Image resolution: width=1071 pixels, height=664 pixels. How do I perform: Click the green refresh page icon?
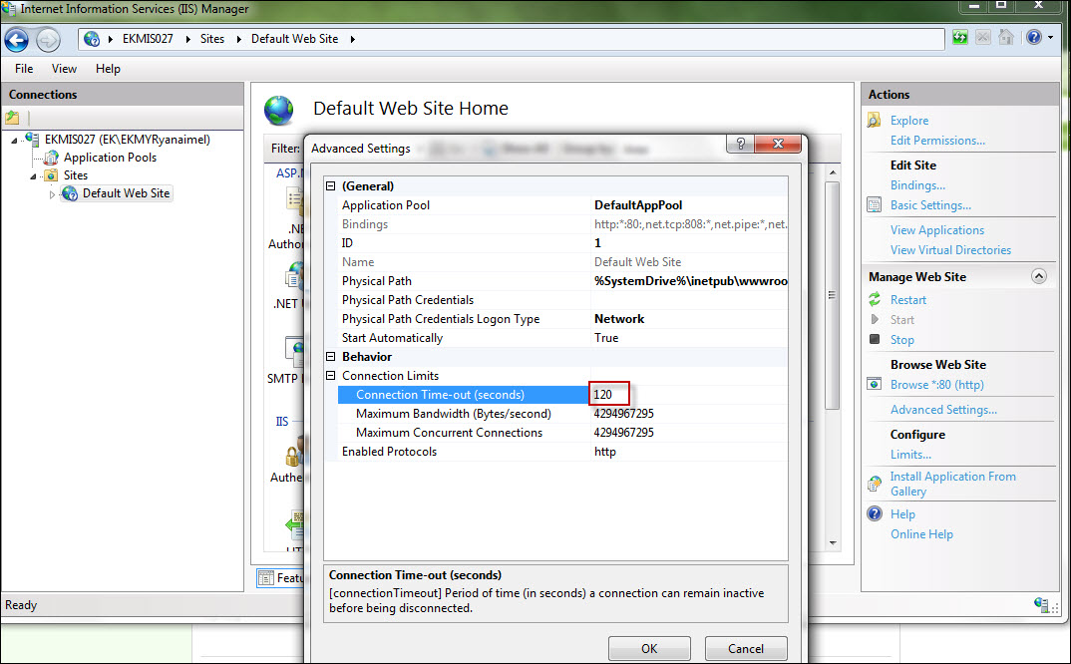point(959,38)
